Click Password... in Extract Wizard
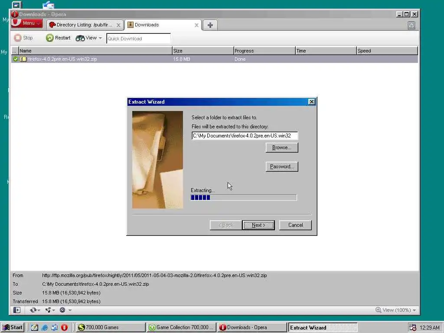This screenshot has width=444, height=333. point(282,166)
